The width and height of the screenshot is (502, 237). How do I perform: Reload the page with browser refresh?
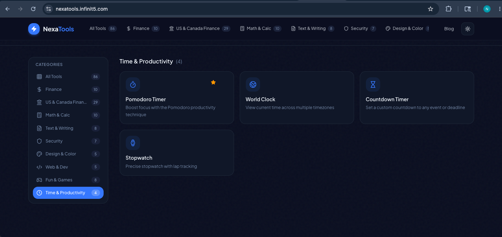coord(33,9)
